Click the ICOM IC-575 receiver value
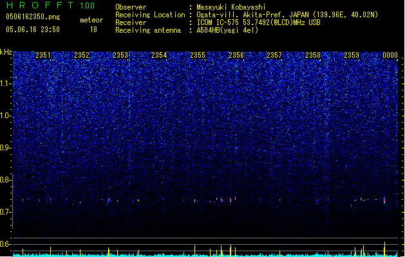Screen dimensions: 405x257 tap(258, 22)
